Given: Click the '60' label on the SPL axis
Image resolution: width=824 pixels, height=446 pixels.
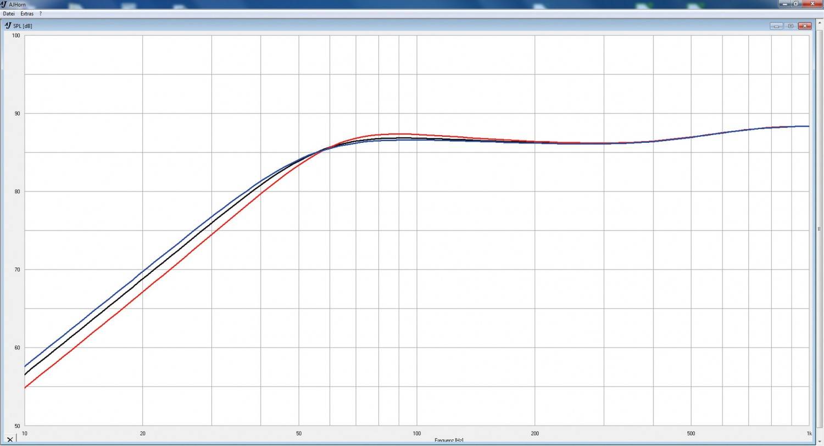Looking at the screenshot, I should [17, 348].
